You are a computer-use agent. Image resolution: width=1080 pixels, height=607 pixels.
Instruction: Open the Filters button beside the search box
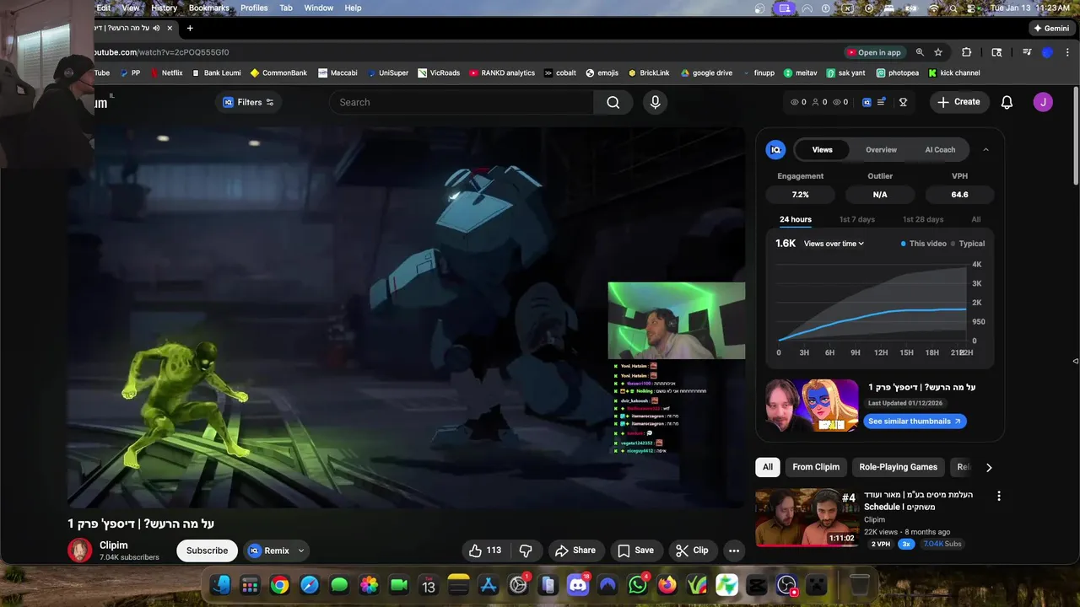click(x=248, y=102)
